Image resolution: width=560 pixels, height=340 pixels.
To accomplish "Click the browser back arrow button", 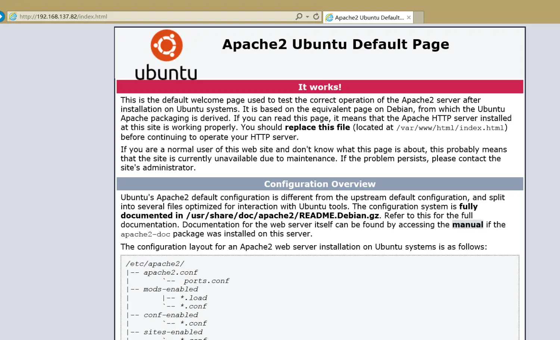I will pos(1,16).
